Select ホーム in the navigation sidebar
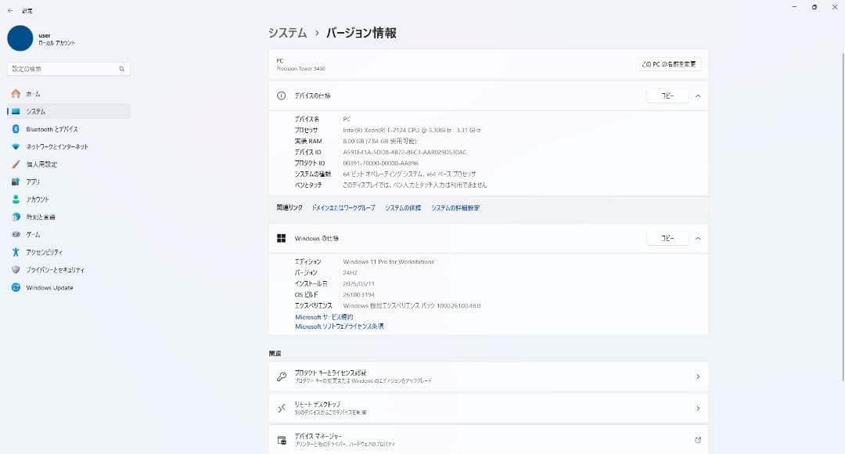This screenshot has height=454, width=845. coord(33,94)
